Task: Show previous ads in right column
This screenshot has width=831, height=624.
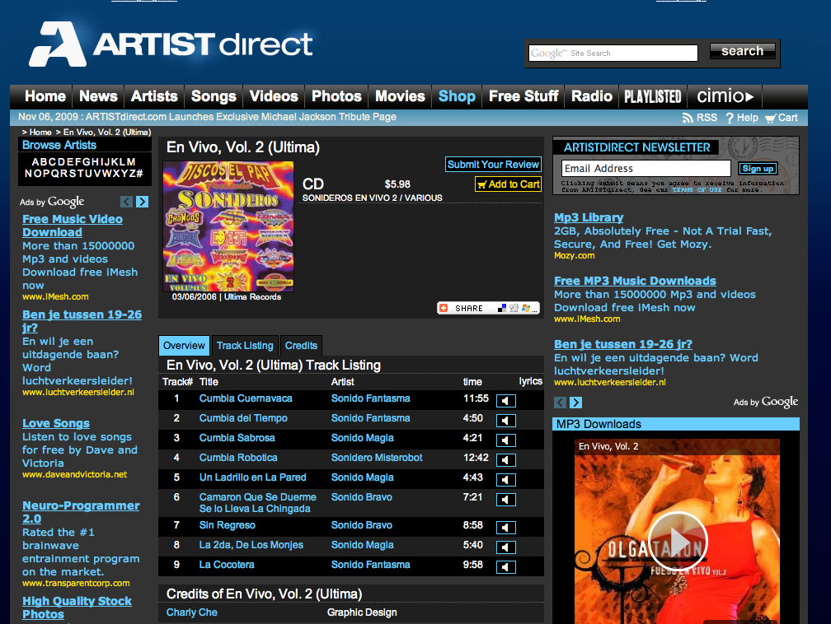Action: tap(561, 403)
